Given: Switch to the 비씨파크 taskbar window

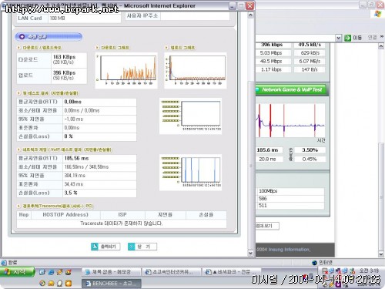Looking at the screenshot, I should 232,272.
